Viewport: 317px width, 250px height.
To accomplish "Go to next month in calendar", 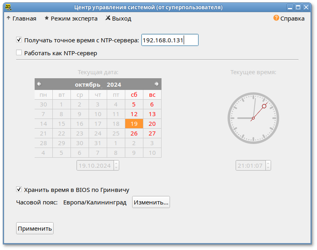I will pyautogui.click(x=156, y=84).
